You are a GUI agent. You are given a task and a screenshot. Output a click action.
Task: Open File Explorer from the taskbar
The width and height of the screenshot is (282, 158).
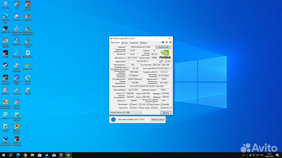coord(33,155)
